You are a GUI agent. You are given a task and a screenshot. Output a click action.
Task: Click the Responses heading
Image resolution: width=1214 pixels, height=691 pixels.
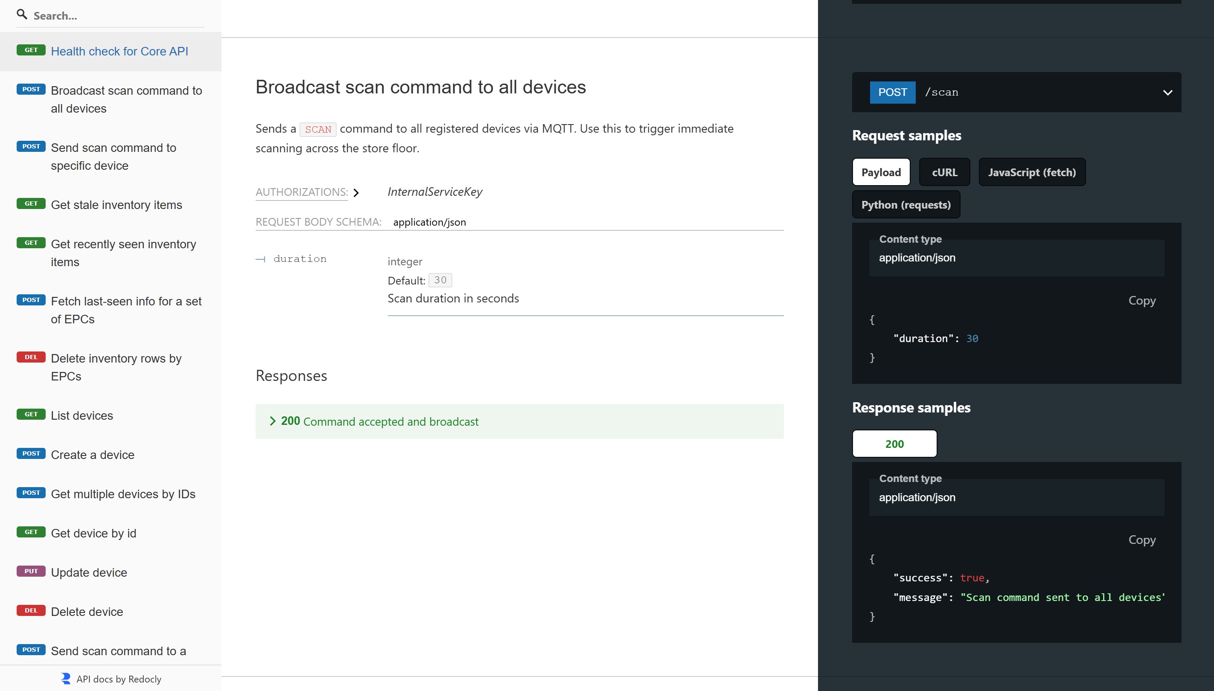coord(291,376)
